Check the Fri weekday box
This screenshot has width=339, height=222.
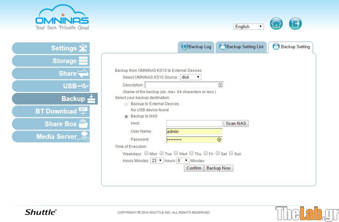206,153
